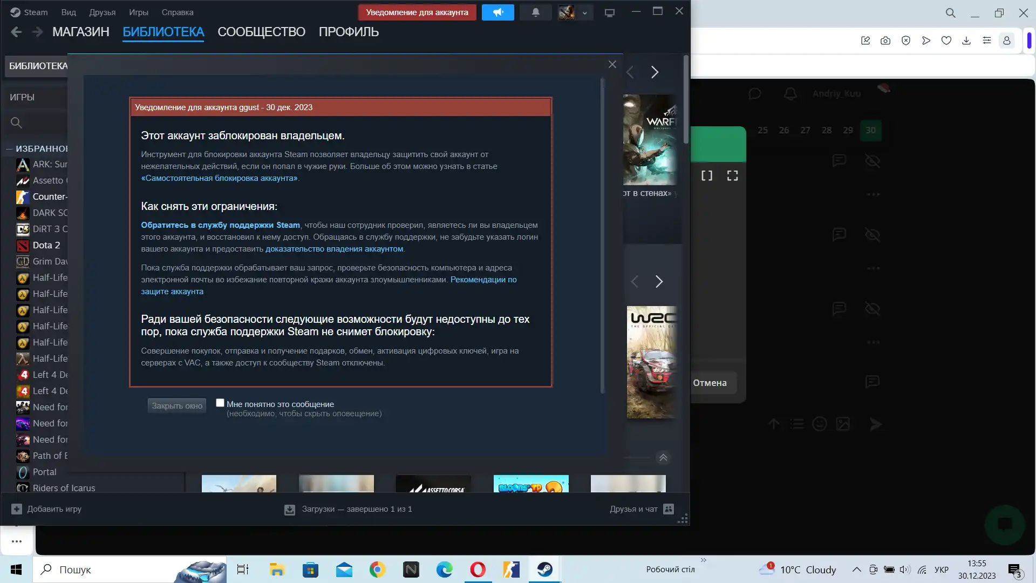Screen dimensions: 1036x583
Task: Open the Справка menu
Action: [178, 12]
